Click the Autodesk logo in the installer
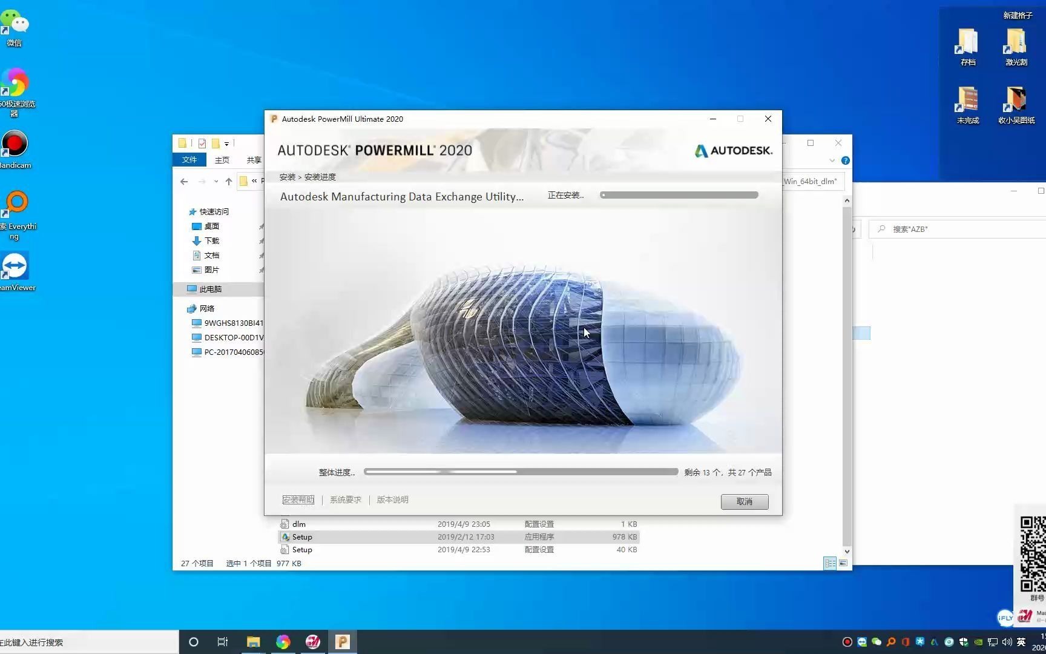 [732, 150]
